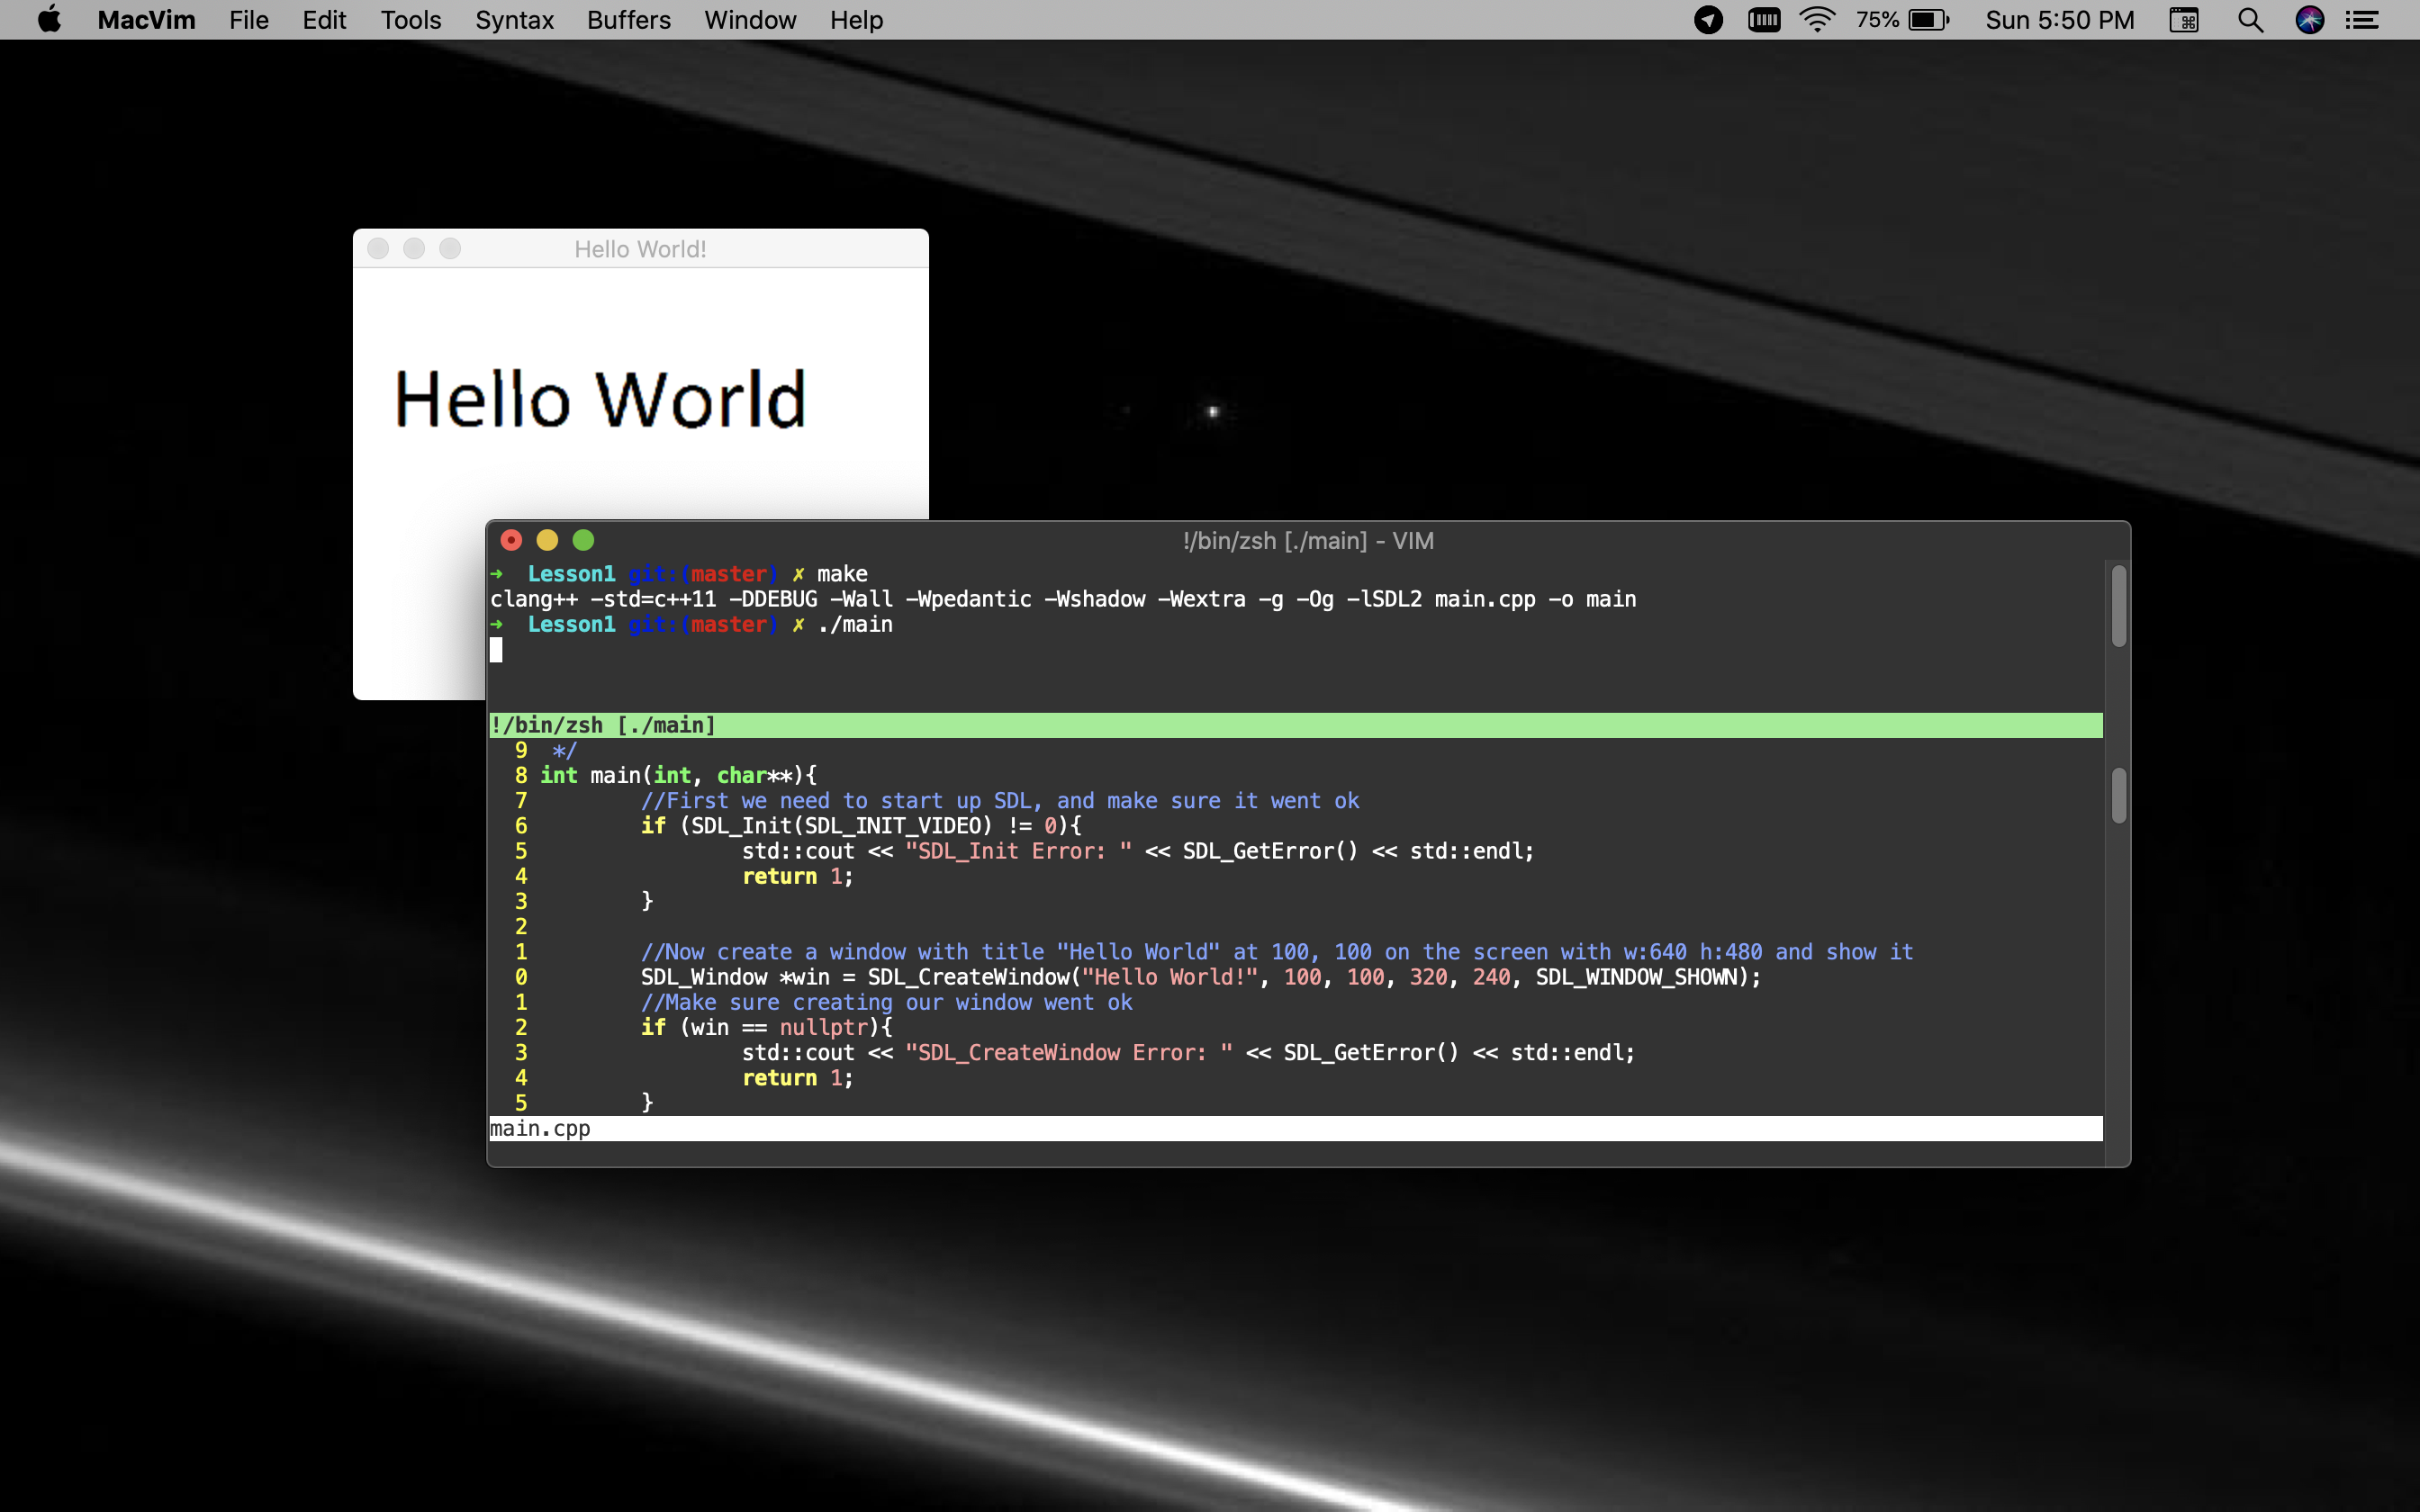The width and height of the screenshot is (2420, 1512).
Task: Click the memory chip menu bar icon
Action: (x=1764, y=20)
